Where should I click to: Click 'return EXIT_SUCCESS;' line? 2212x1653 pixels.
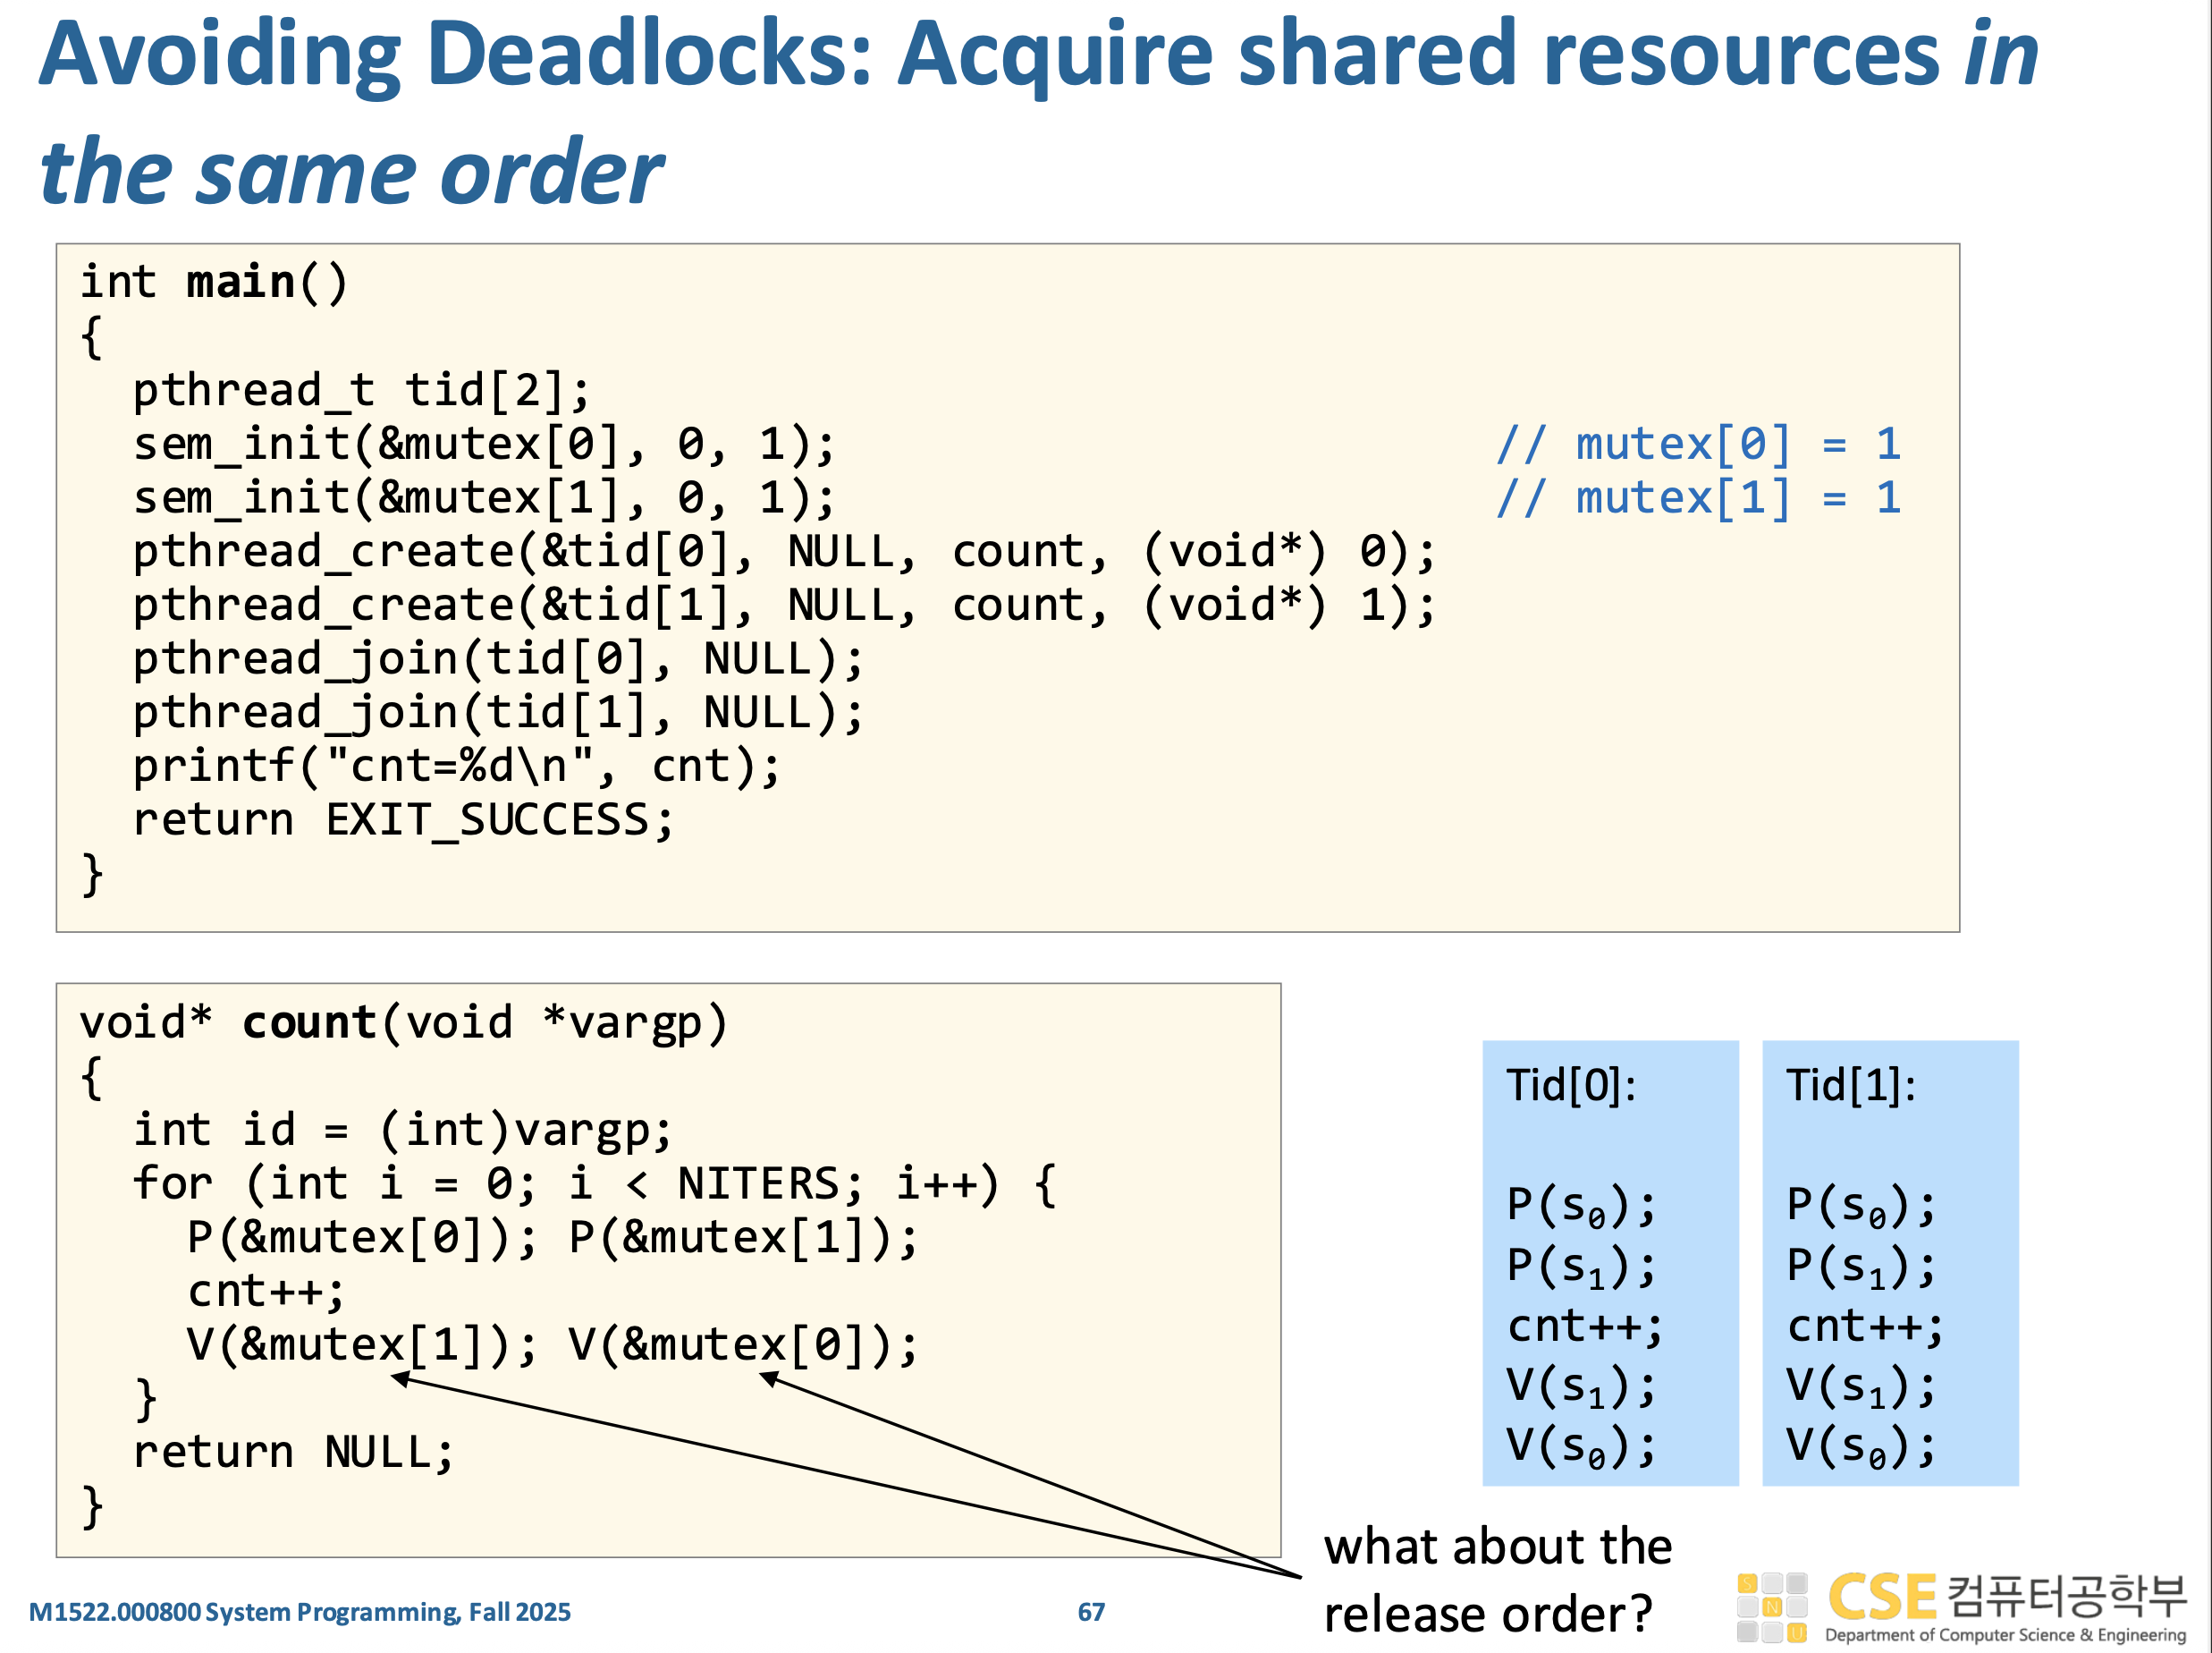[x=404, y=820]
